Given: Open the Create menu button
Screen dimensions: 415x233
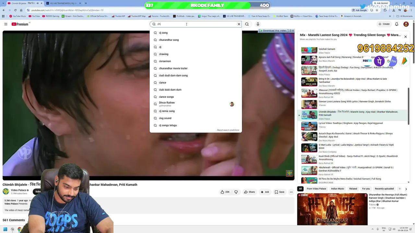Looking at the screenshot, I should pos(384,24).
